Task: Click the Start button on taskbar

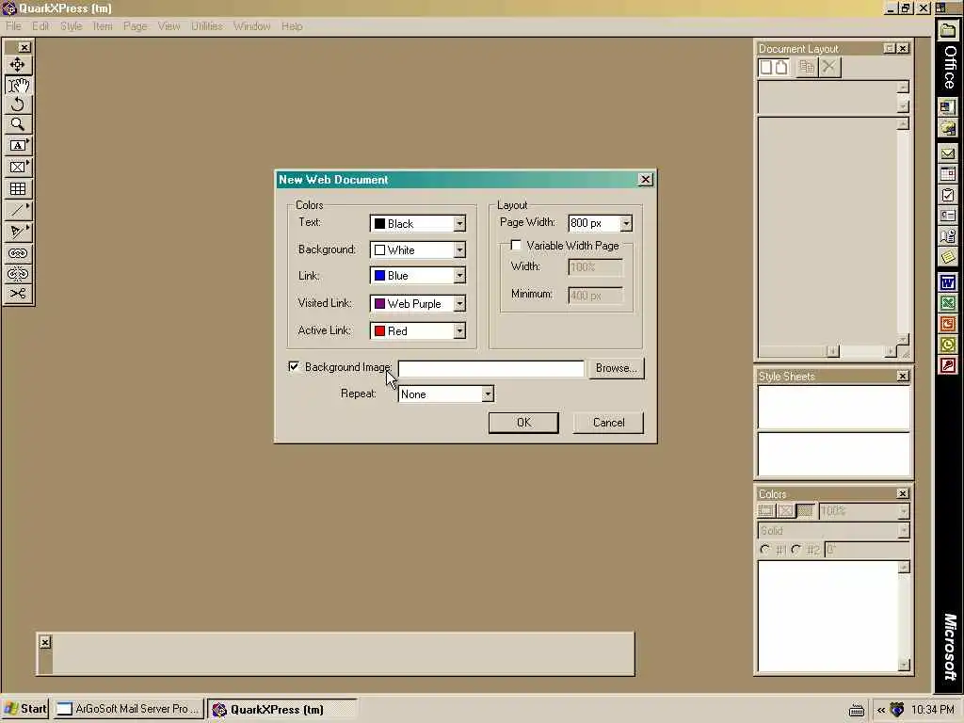Action: [25, 709]
